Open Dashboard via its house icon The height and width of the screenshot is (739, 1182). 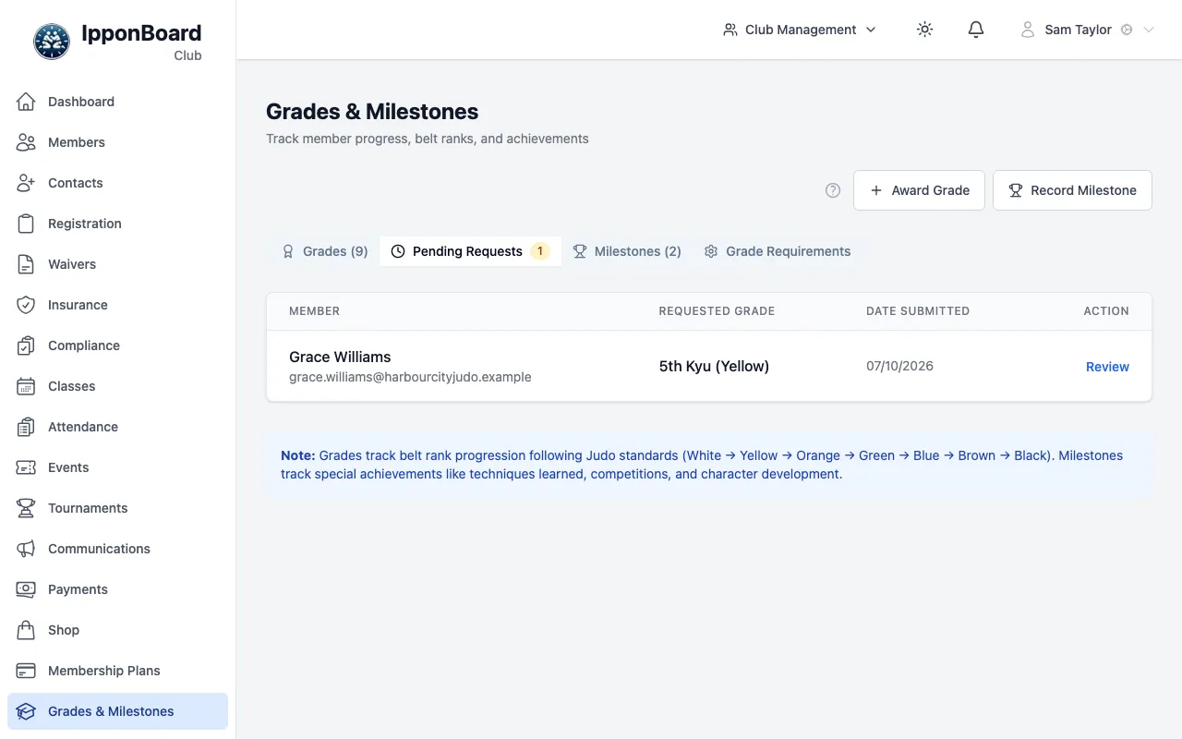pyautogui.click(x=26, y=102)
